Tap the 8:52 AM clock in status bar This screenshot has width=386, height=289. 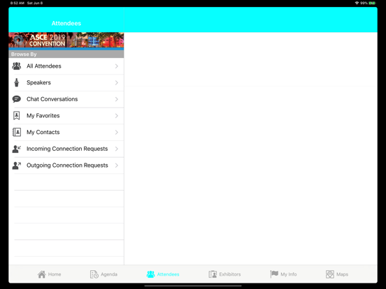click(17, 3)
